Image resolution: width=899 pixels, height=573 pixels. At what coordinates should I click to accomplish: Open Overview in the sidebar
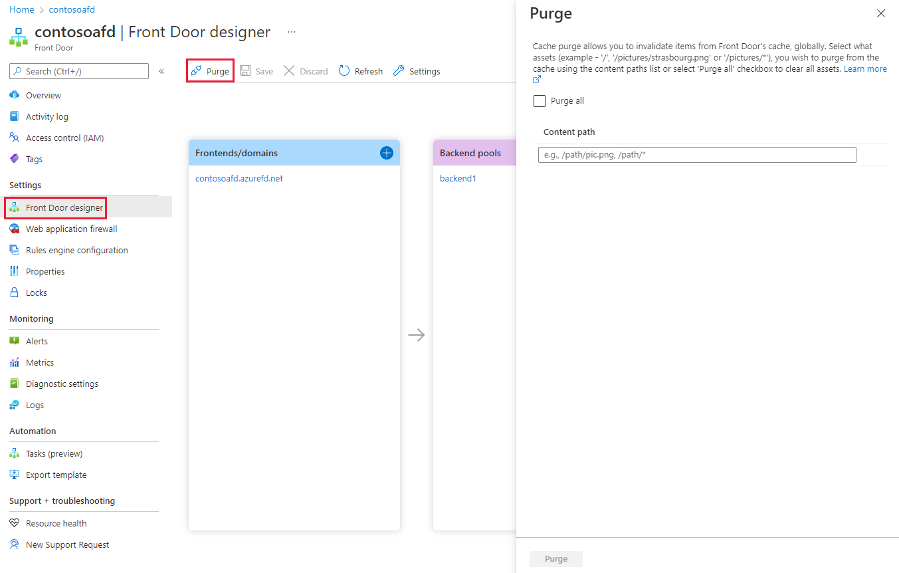tap(43, 95)
